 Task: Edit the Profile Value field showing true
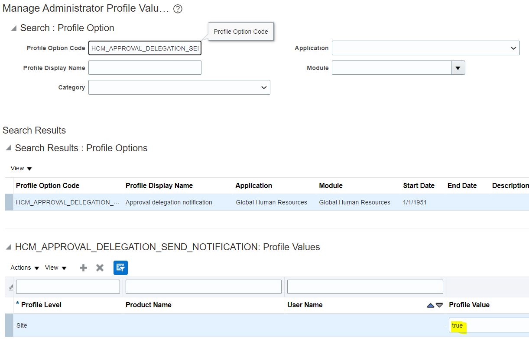(489, 325)
